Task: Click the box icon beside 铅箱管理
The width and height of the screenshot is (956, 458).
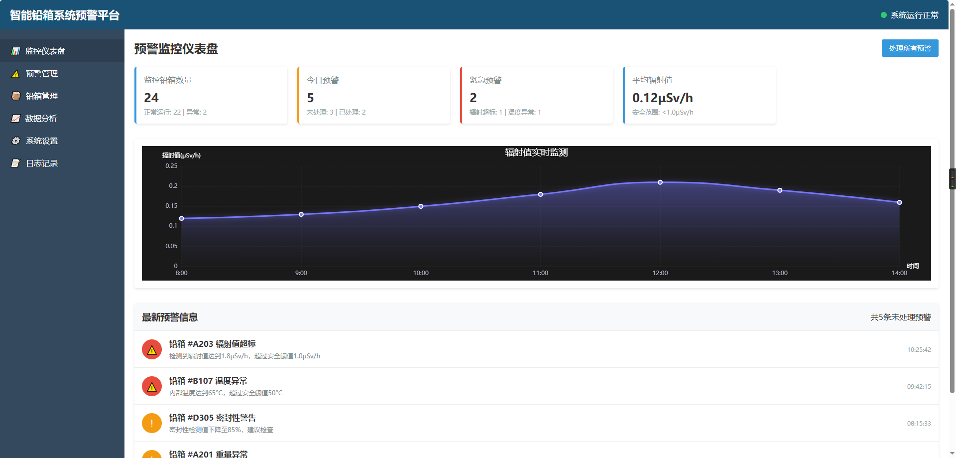Action: [16, 96]
